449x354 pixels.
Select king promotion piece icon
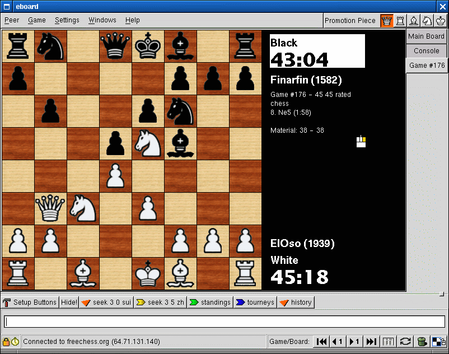tap(441, 21)
